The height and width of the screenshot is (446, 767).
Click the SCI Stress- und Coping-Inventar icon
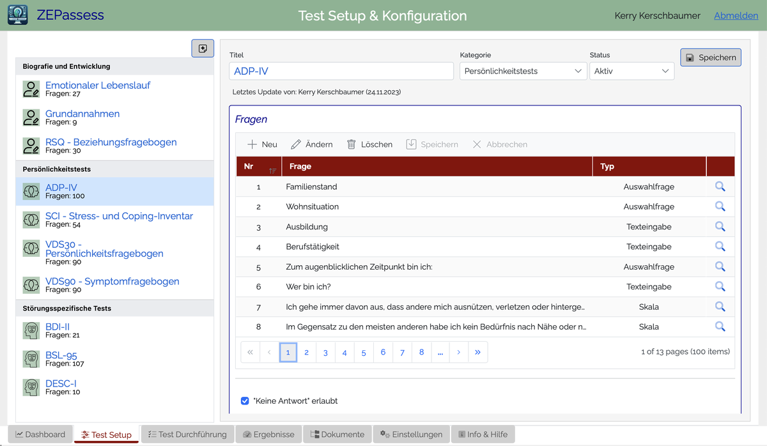31,220
